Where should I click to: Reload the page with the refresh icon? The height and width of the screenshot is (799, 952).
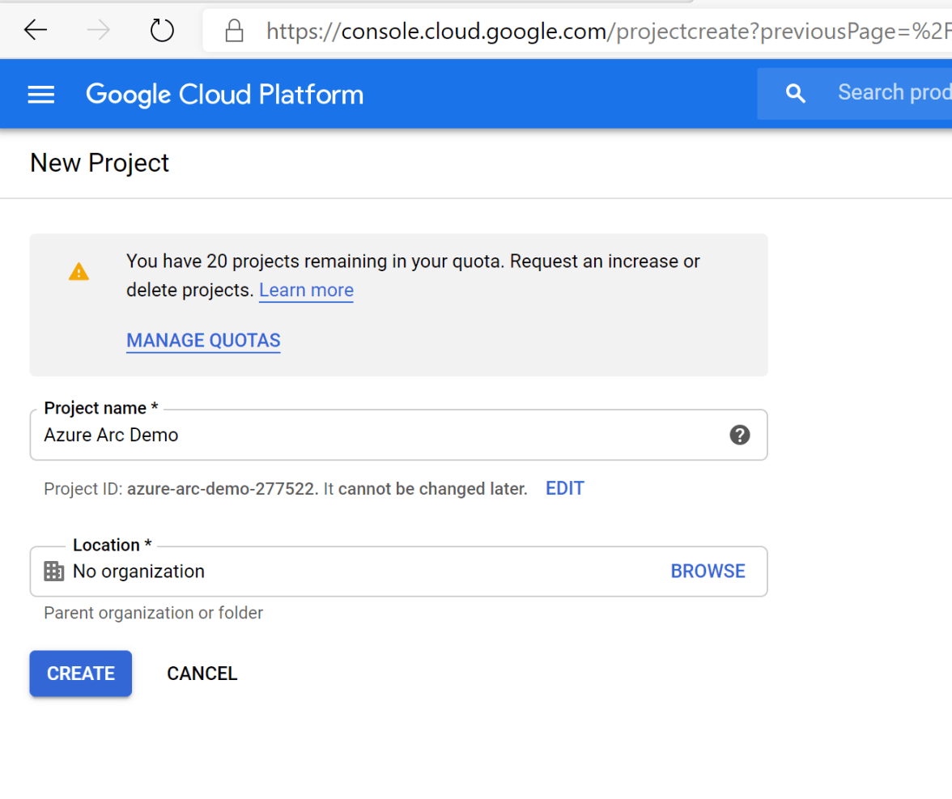click(163, 31)
